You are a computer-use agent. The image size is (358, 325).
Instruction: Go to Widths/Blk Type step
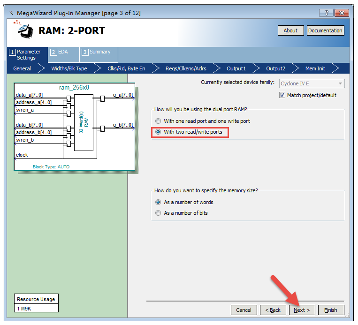coord(69,68)
